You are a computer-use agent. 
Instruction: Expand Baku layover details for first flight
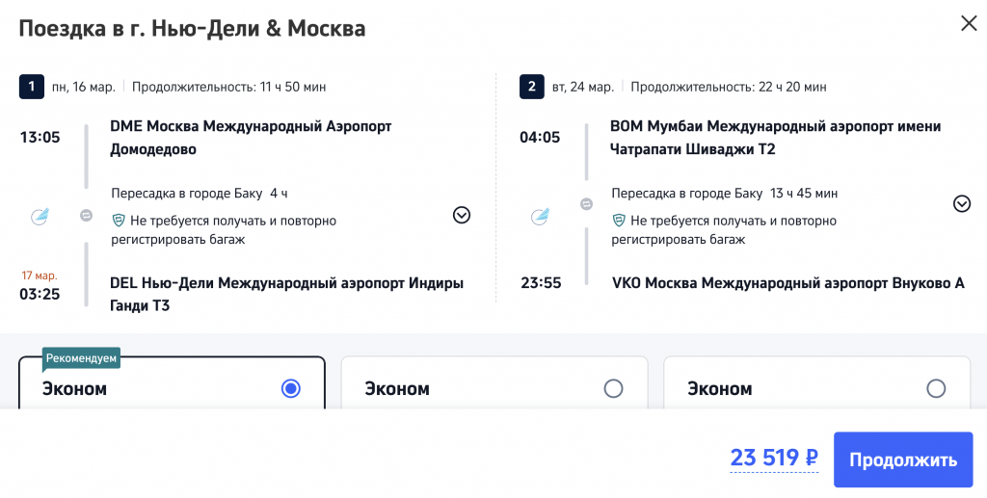click(462, 215)
